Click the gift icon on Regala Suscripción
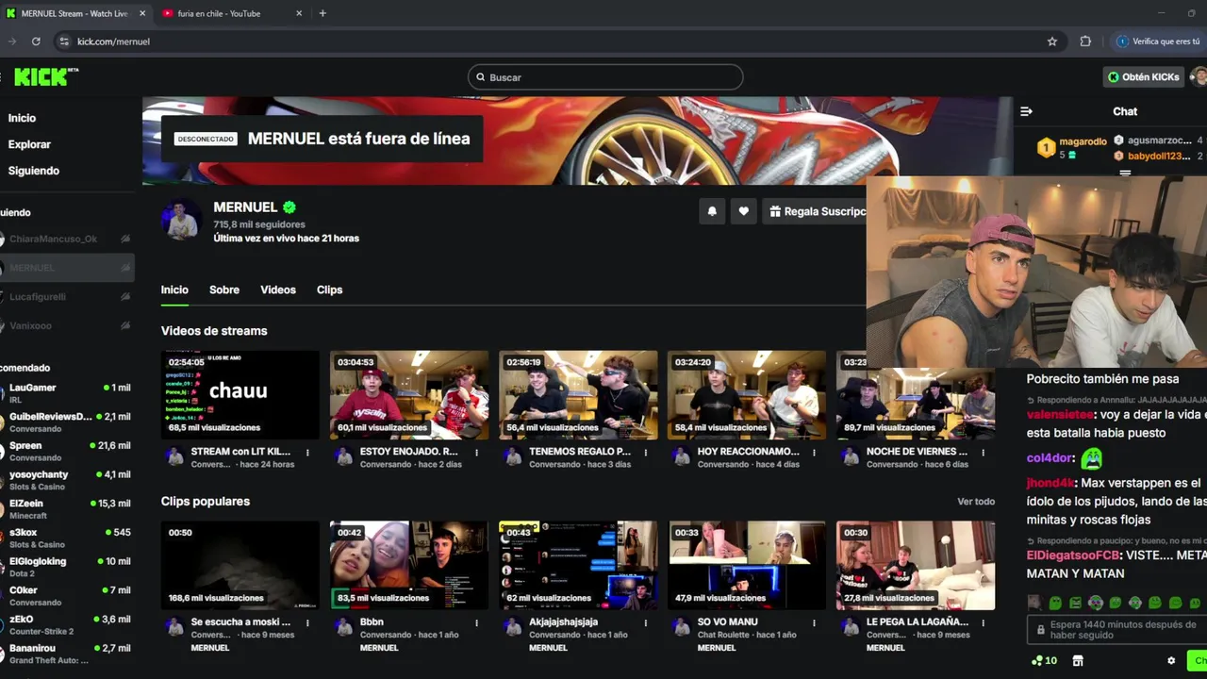This screenshot has height=679, width=1207. point(775,211)
